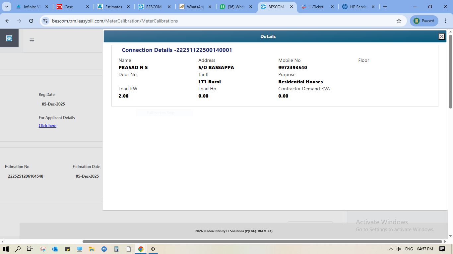Select the name PRASAD N S

[133, 67]
